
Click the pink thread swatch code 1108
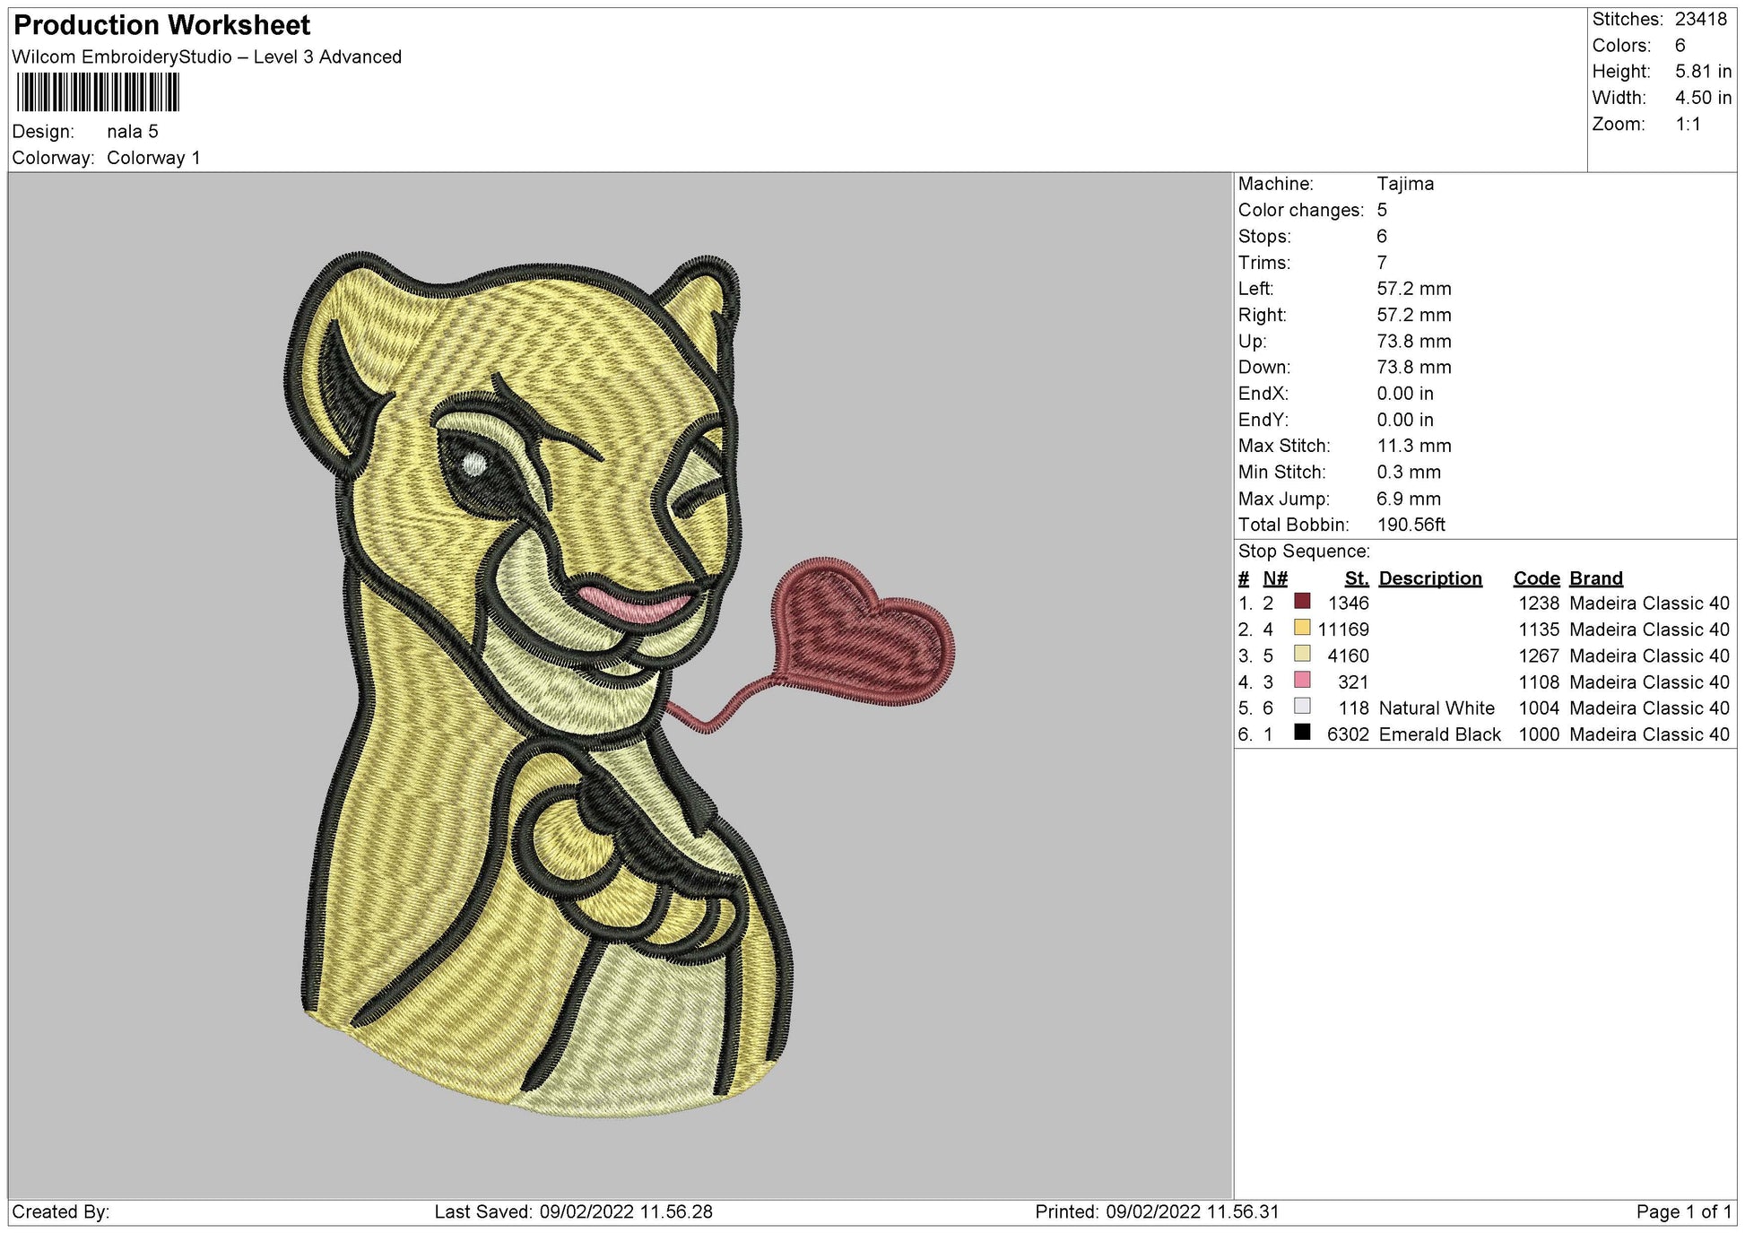[x=1302, y=680]
